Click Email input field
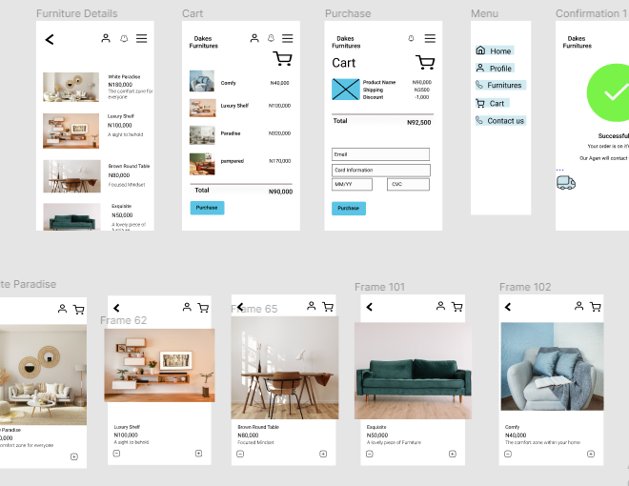 pyautogui.click(x=380, y=154)
